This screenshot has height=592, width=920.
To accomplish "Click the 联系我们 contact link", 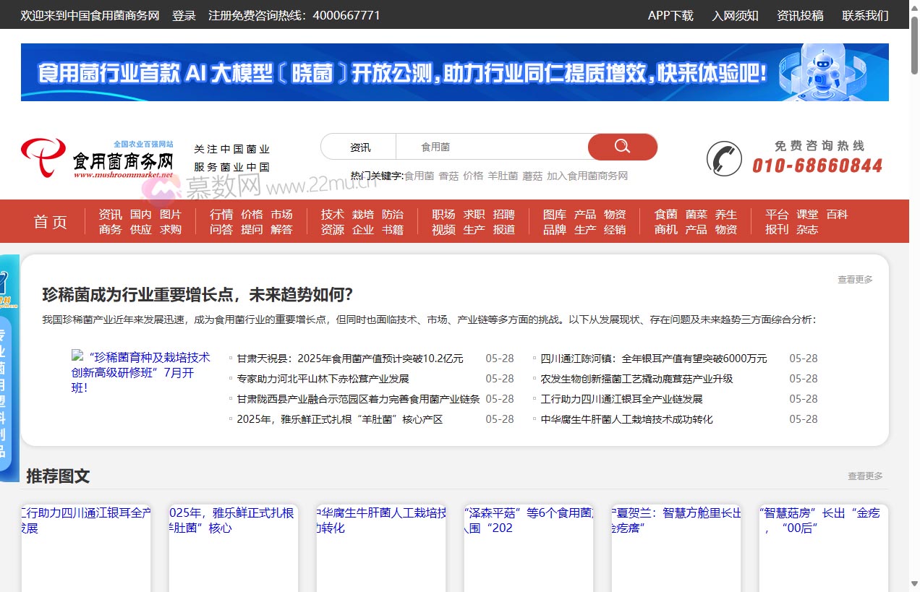I will tap(865, 15).
